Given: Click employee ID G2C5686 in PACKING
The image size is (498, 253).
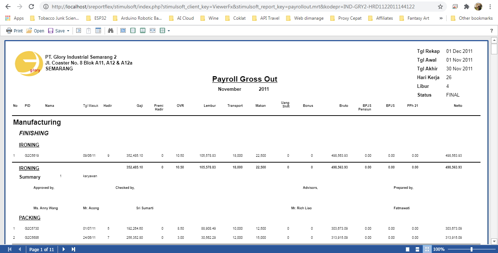Looking at the screenshot, I should tap(32, 237).
